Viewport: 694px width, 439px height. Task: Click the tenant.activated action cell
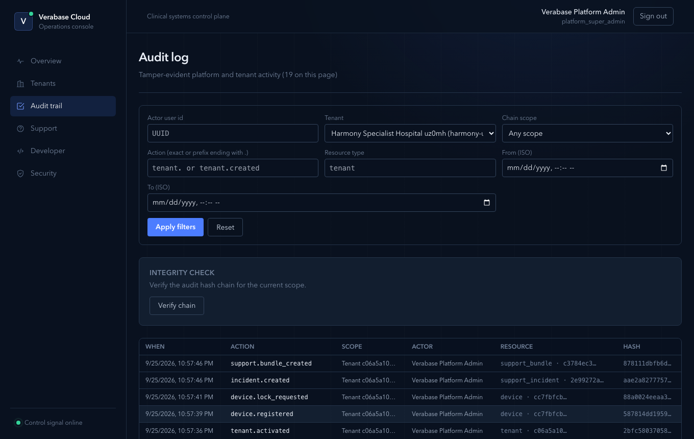(x=260, y=431)
